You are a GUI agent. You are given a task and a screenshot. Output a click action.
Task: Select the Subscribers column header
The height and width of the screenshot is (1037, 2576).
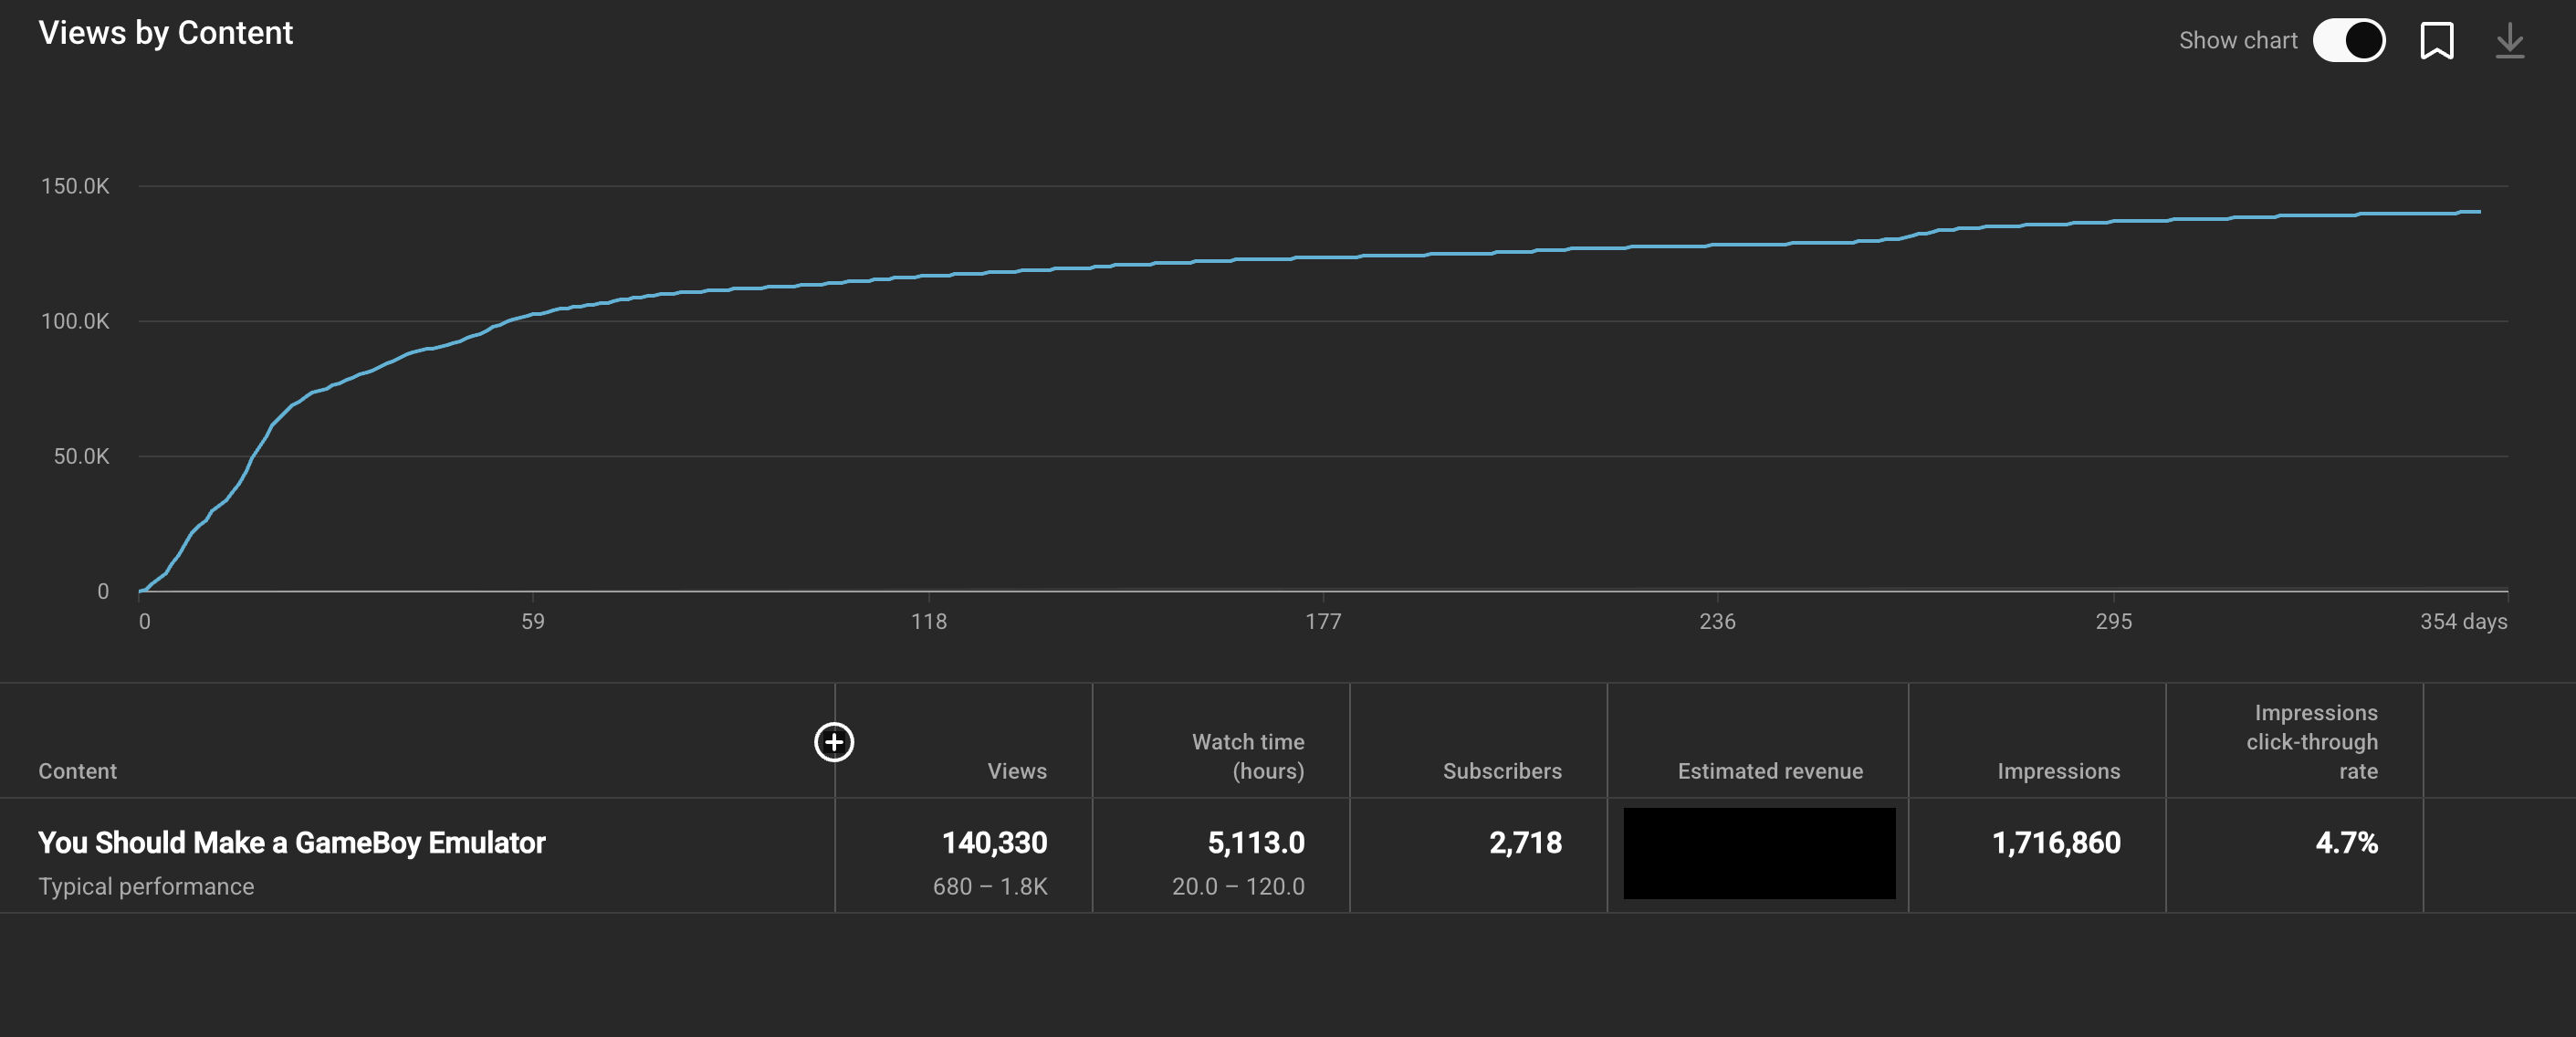click(x=1502, y=770)
